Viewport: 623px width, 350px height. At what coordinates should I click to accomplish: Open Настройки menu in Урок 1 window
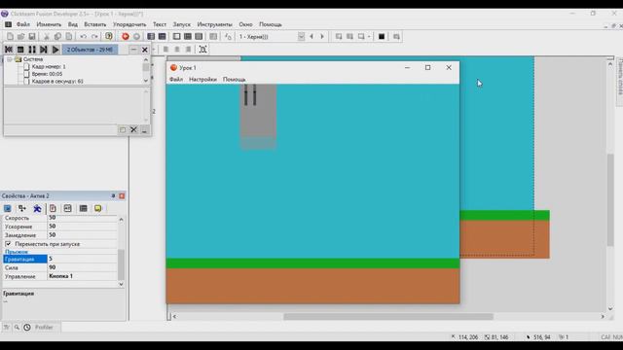point(202,80)
